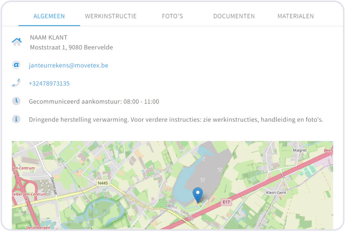Screen dimensions: 345x236
Task: Switch to the ALGEMEEN tab
Action: (49, 16)
